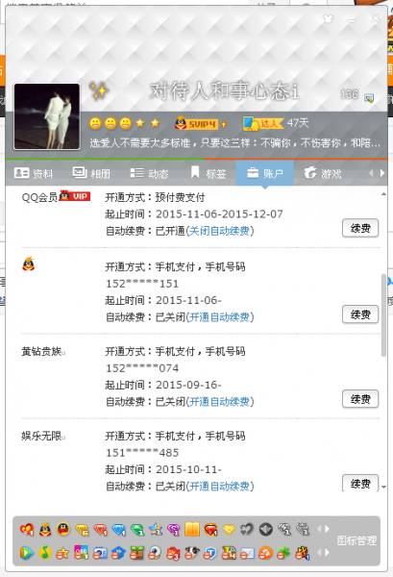
Task: Show previous tabs with the left tab arrow
Action: 371,173
